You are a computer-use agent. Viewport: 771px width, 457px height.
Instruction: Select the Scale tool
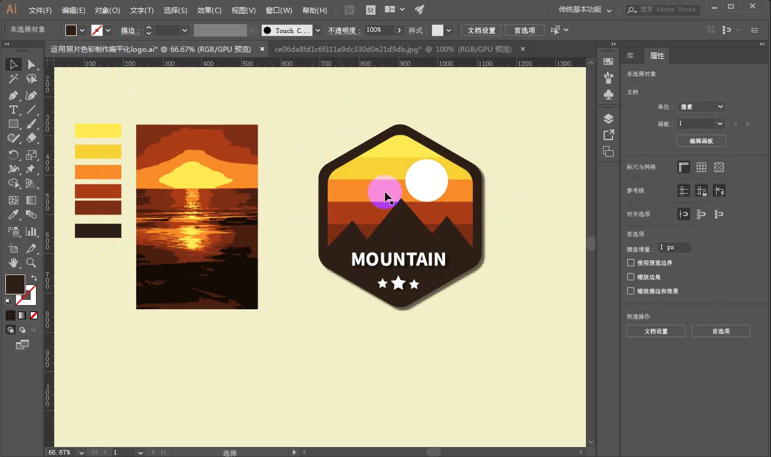point(31,155)
